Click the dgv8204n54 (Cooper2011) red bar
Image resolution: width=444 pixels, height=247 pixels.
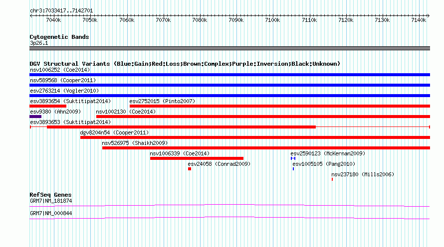click(x=255, y=137)
